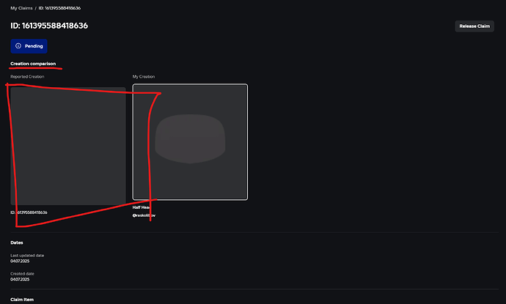Screen dimensions: 506x304
Task: Open the My Claims breadcrumb link
Action: (21, 8)
